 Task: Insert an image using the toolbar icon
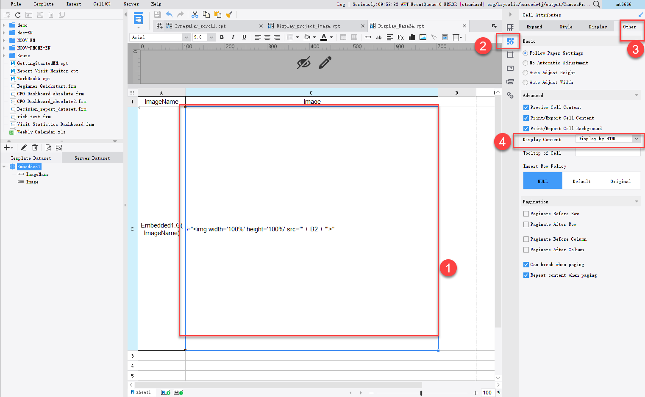coord(423,37)
